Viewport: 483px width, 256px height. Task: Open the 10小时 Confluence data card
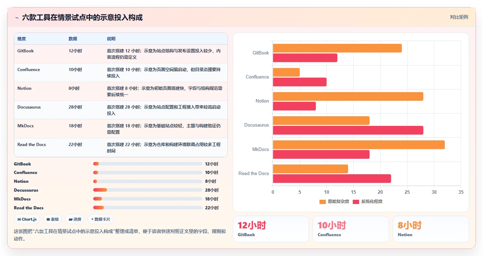click(351, 229)
